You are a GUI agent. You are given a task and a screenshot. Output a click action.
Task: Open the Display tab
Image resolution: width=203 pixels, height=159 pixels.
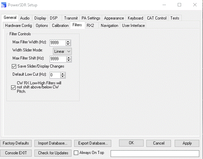click(40, 18)
